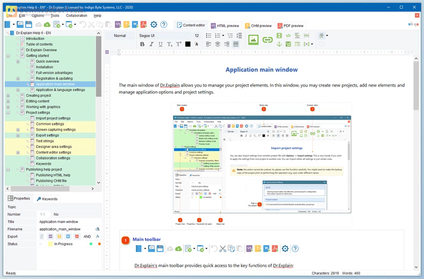Click the Dr.Explain link in first paragraph
The width and height of the screenshot is (424, 279).
pos(170,85)
